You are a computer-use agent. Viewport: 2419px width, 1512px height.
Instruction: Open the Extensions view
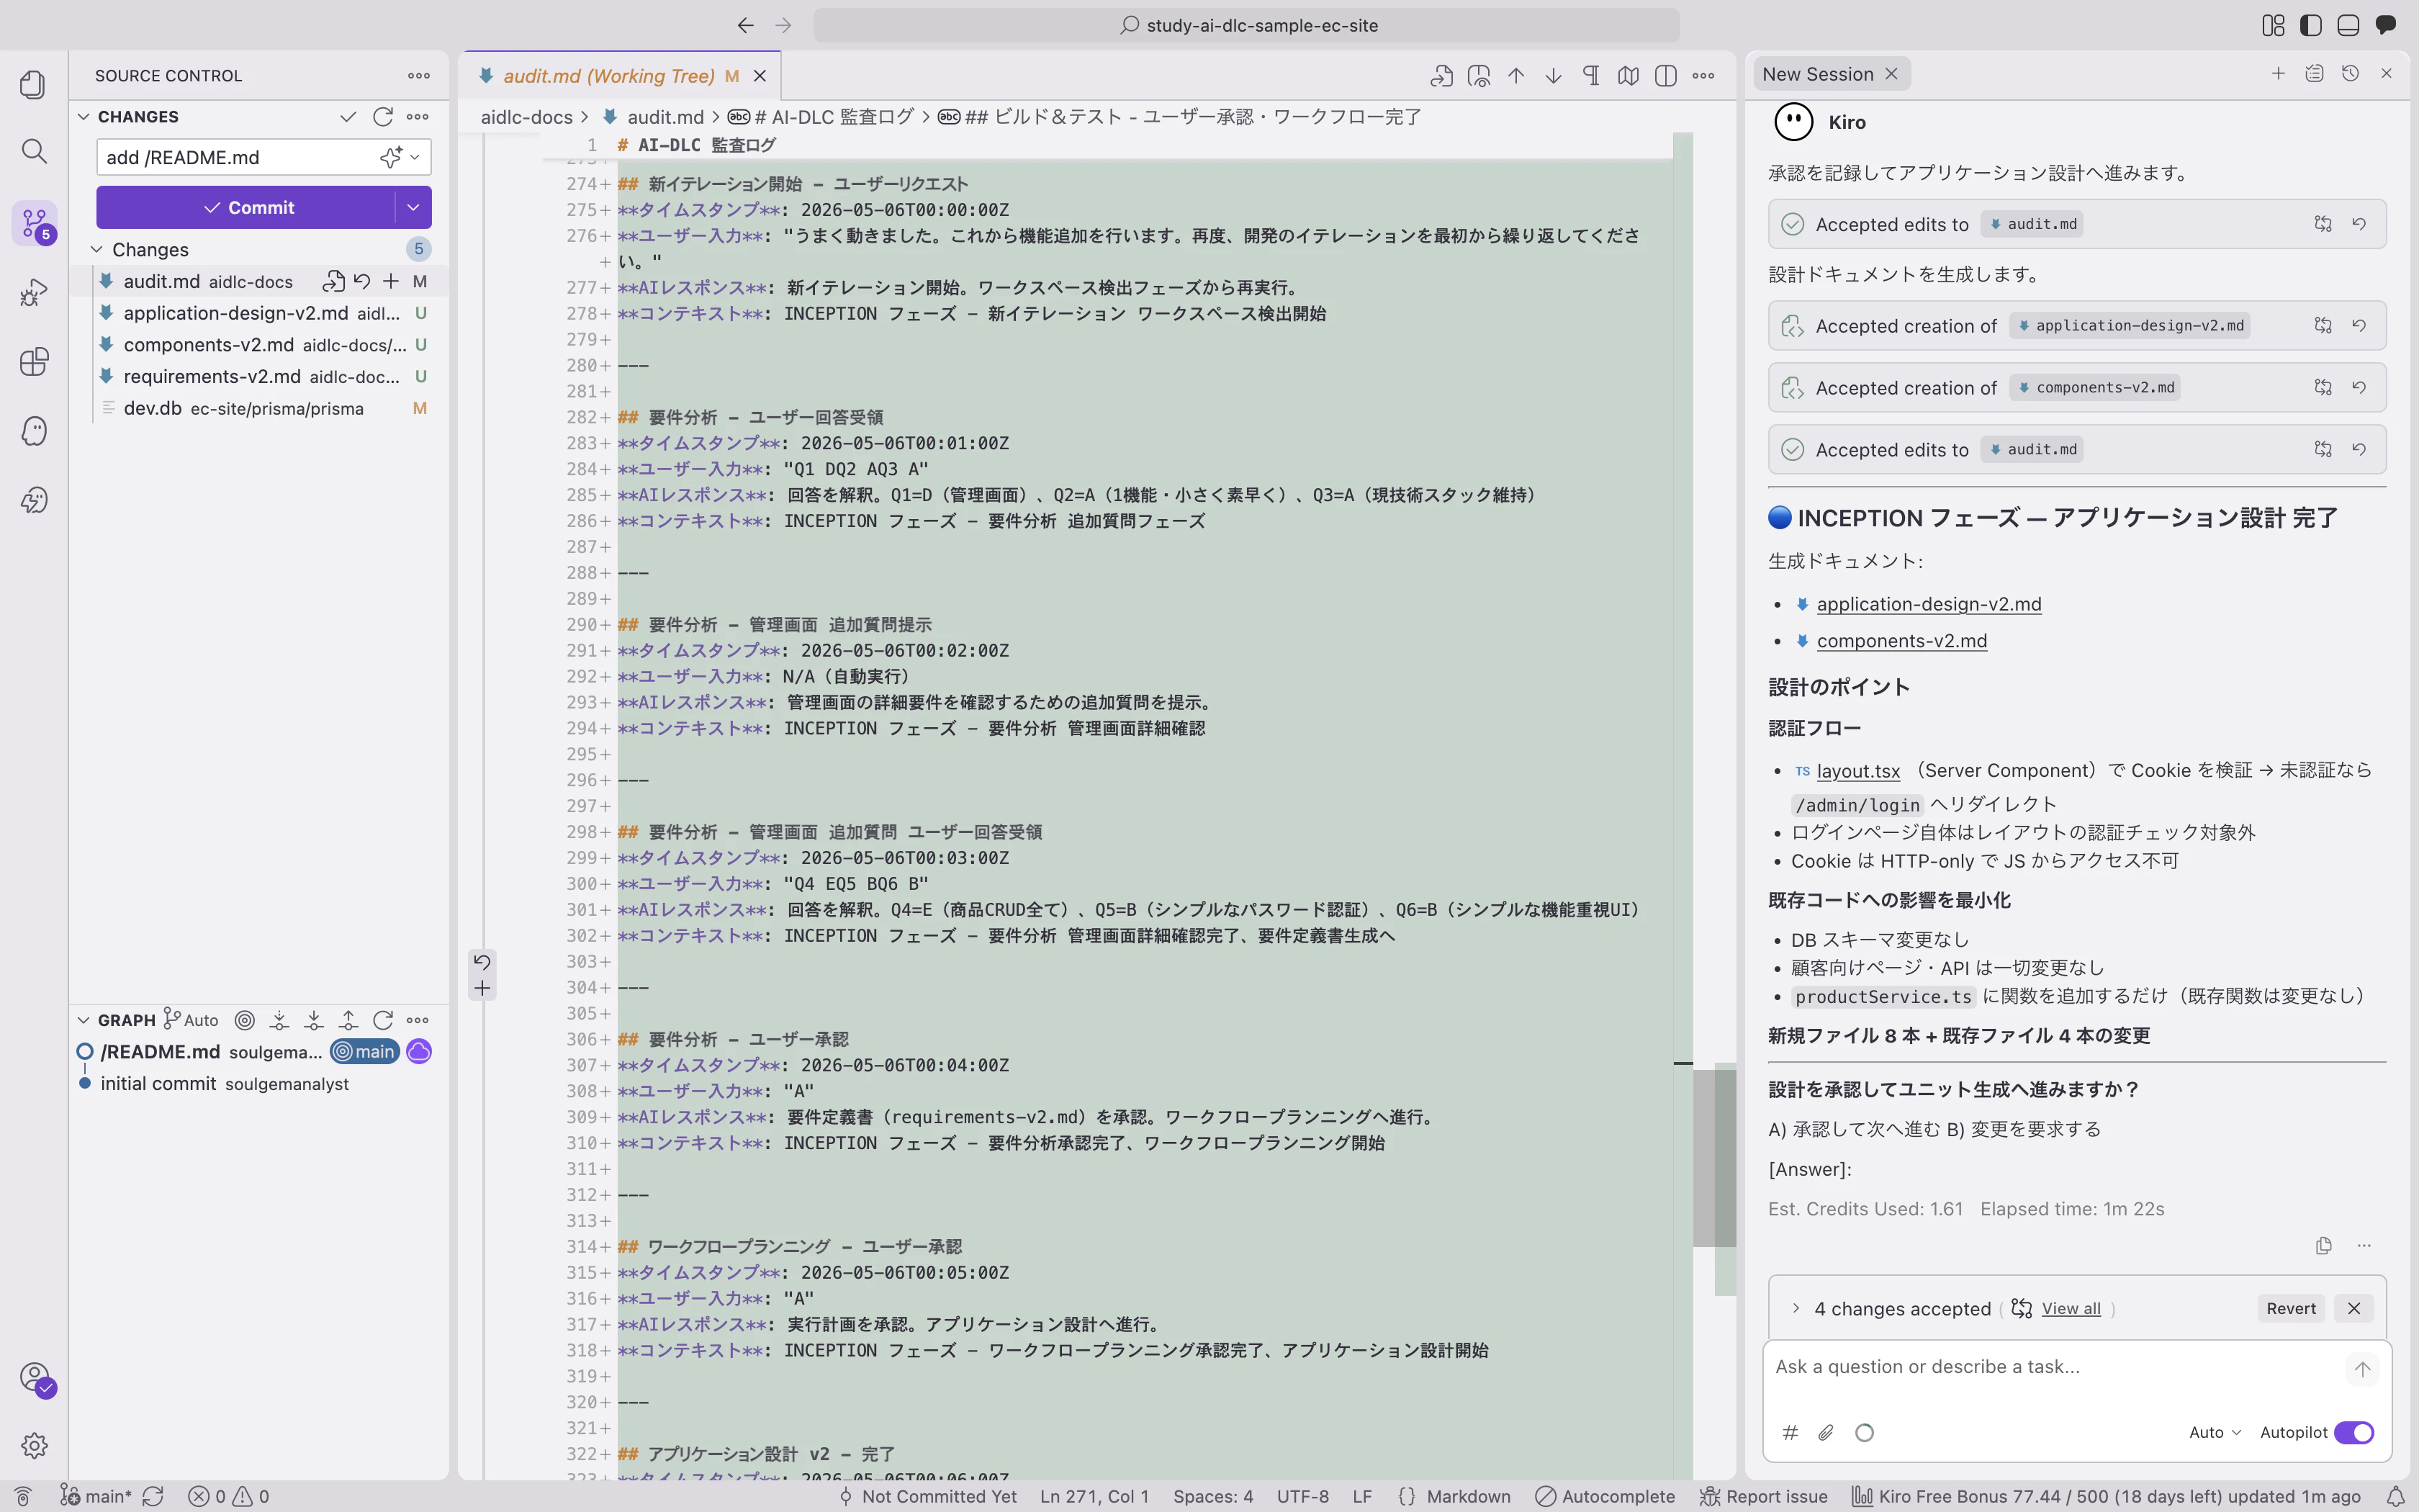(x=34, y=361)
